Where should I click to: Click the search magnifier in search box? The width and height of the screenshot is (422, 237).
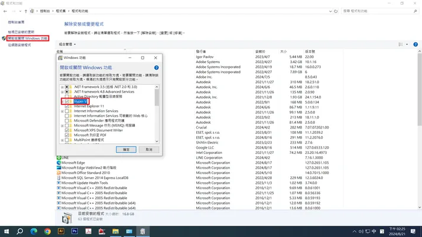pyautogui.click(x=415, y=11)
